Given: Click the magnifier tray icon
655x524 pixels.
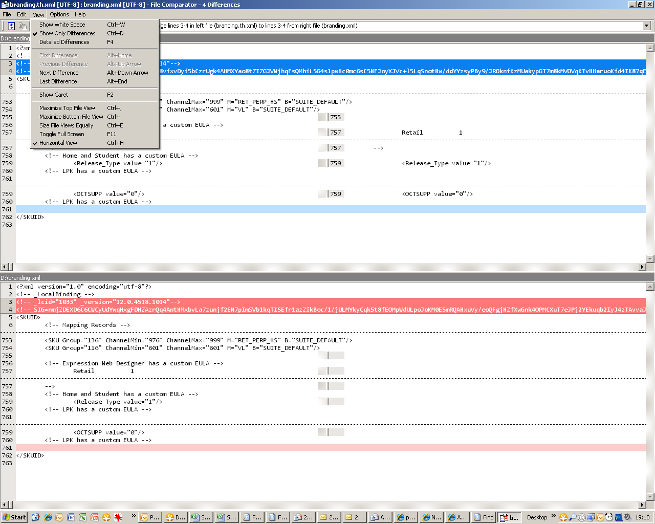Looking at the screenshot, I should pos(573,517).
